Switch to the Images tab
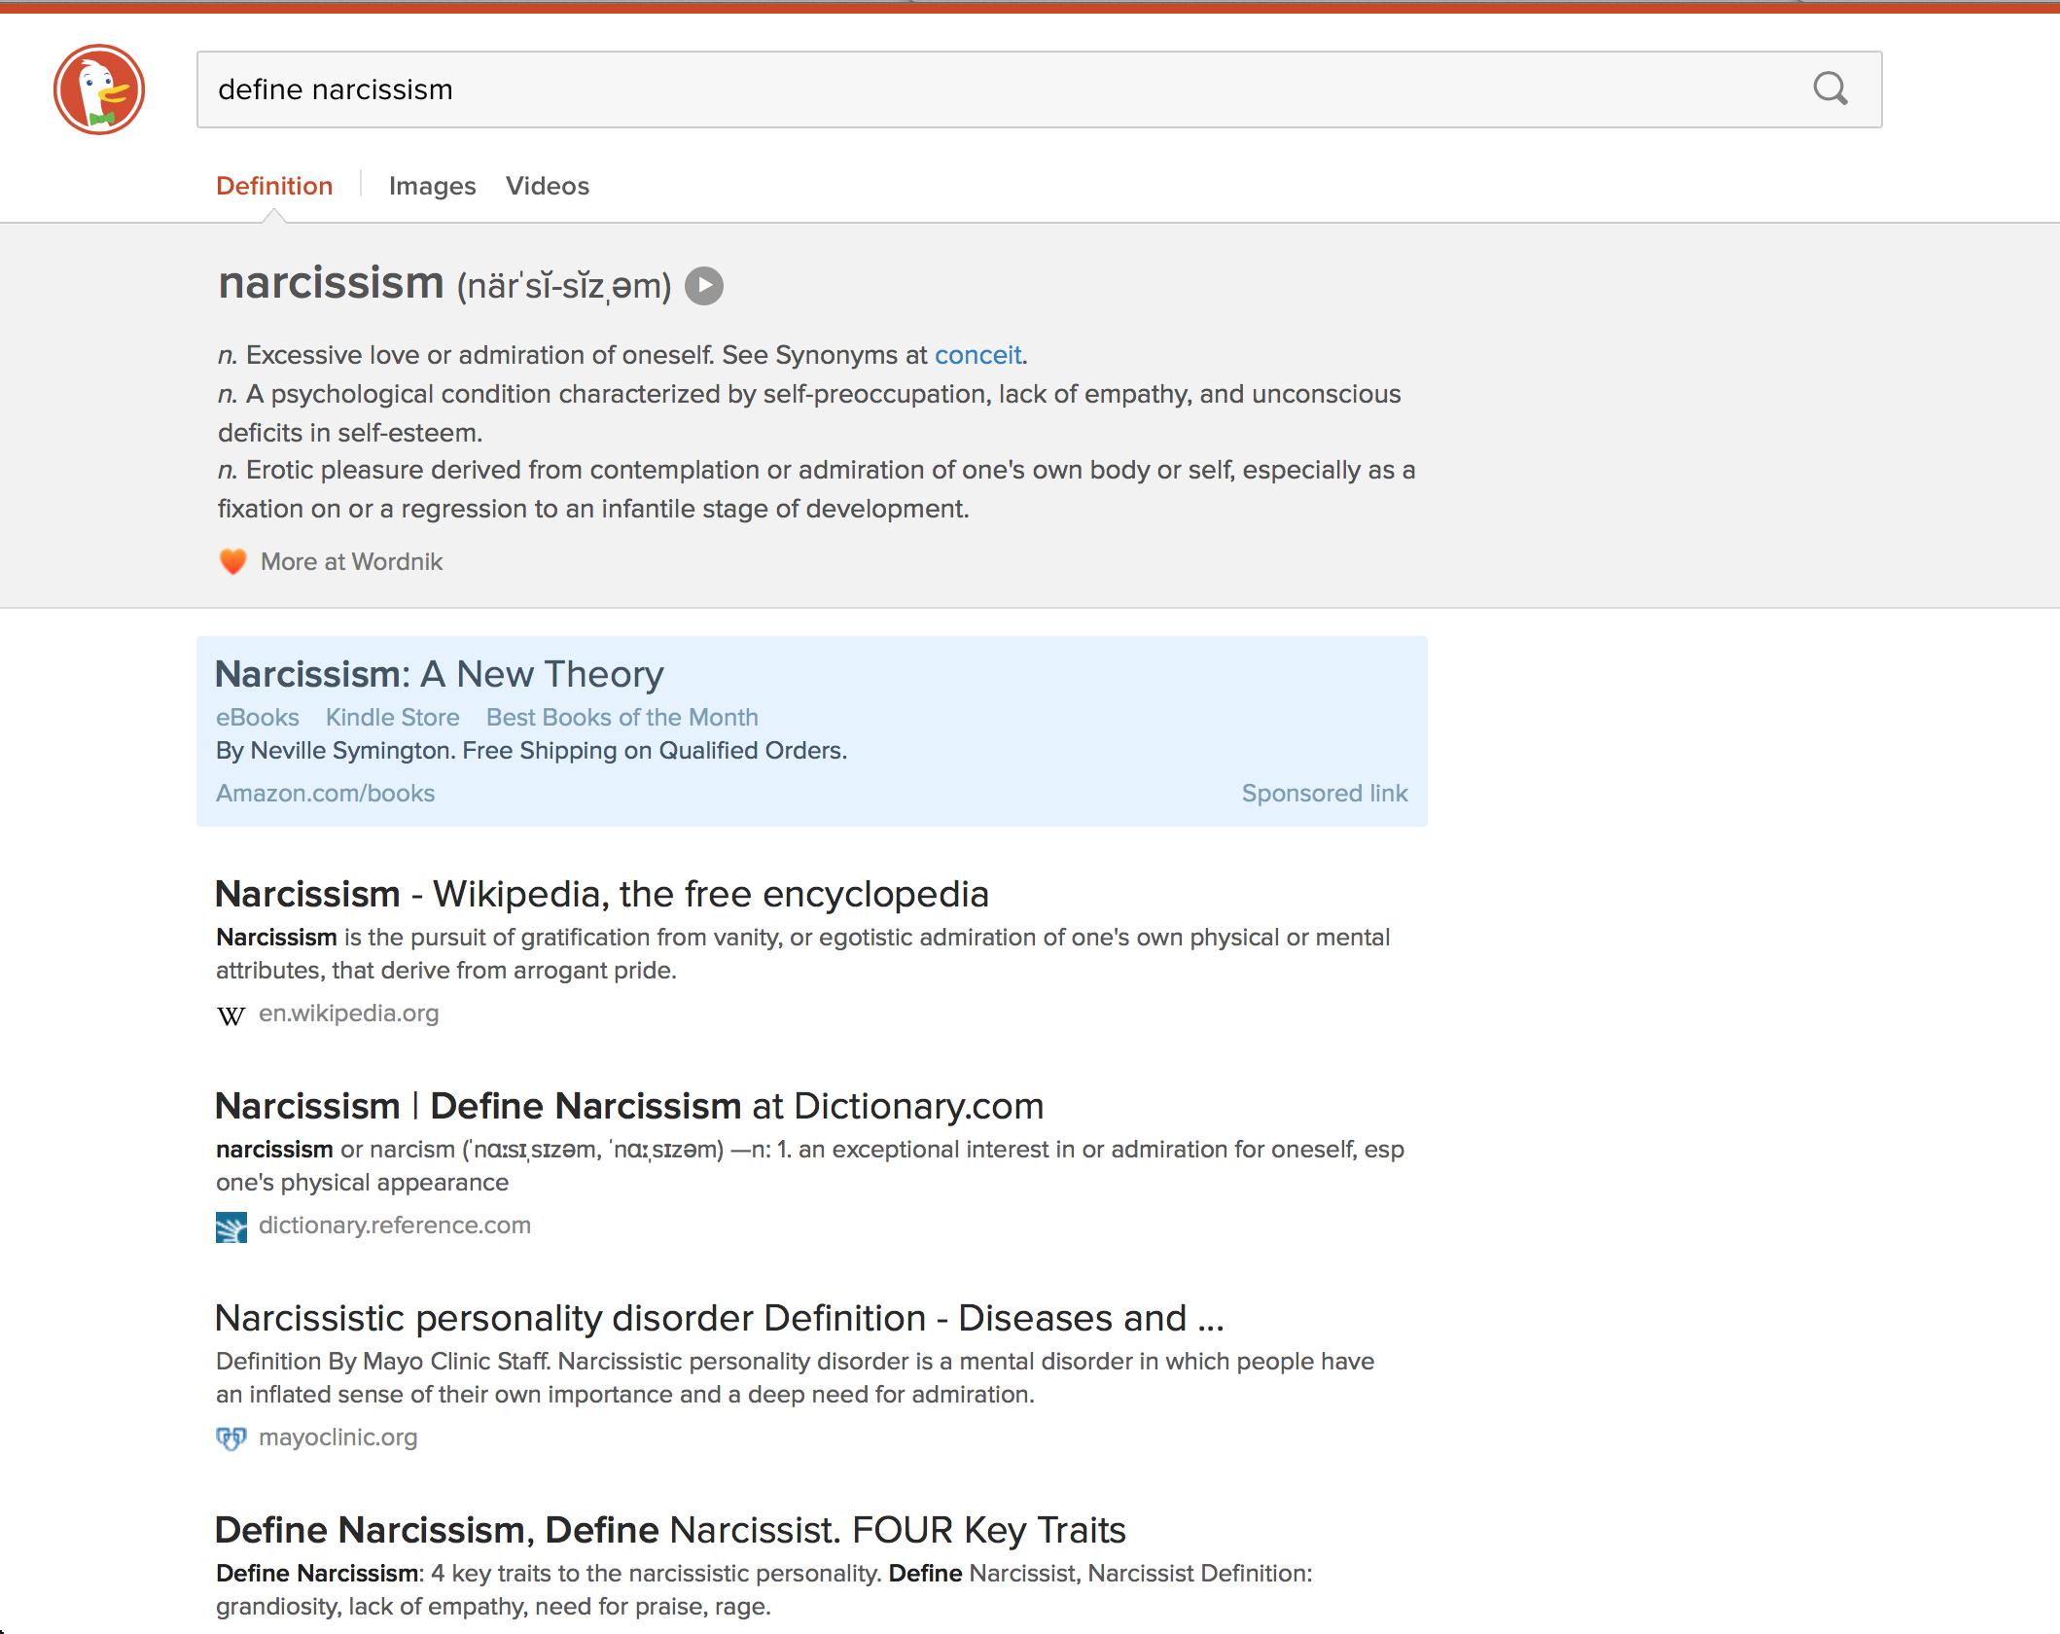 432,186
